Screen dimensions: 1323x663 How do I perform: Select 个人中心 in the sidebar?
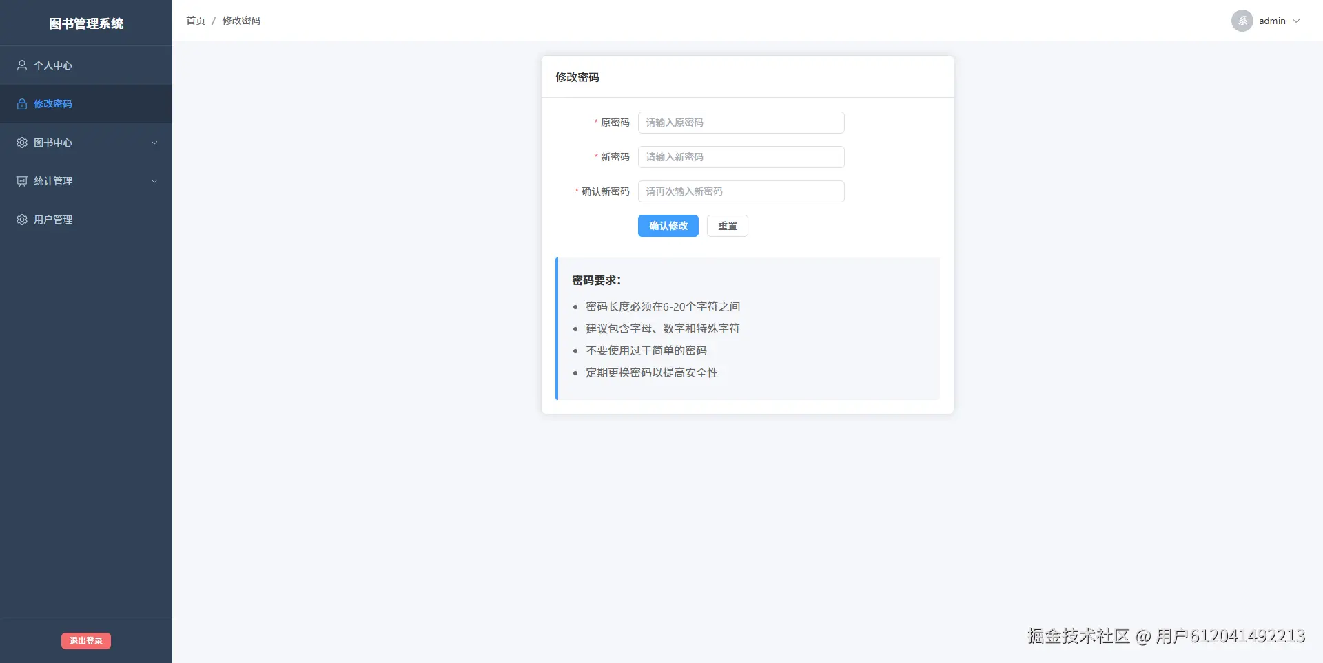click(x=52, y=65)
